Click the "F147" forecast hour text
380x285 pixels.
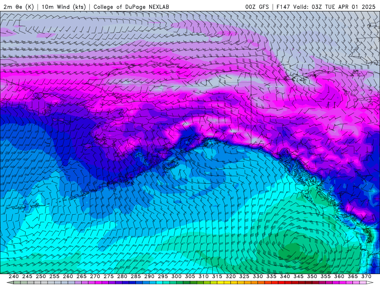[283, 7]
